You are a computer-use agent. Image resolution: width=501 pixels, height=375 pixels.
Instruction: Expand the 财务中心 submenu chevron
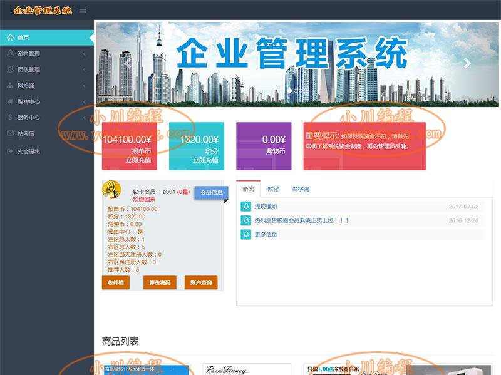(x=85, y=118)
